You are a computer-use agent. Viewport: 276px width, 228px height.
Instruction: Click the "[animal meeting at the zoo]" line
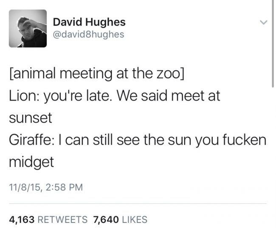click(96, 73)
